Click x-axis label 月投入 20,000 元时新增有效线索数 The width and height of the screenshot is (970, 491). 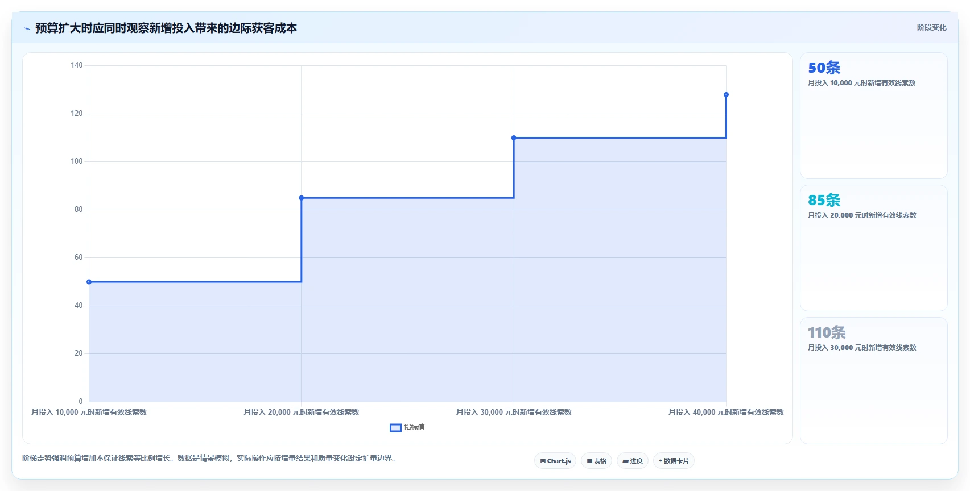click(x=302, y=412)
